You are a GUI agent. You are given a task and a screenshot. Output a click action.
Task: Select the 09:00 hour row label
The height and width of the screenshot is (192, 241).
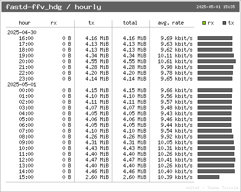26,142
